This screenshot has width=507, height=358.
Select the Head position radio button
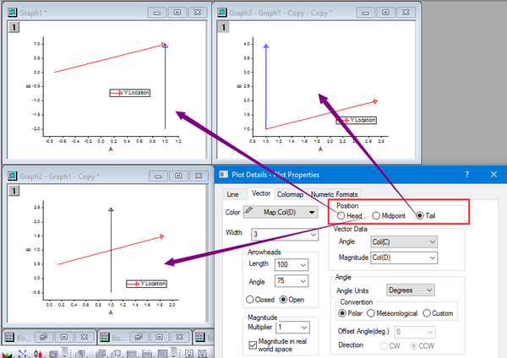pos(341,215)
